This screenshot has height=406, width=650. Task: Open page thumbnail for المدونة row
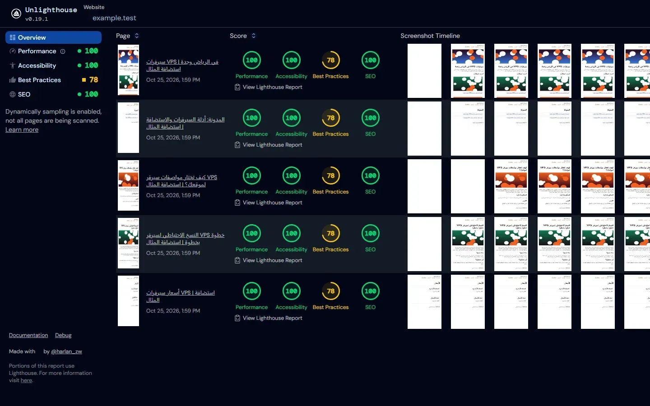(x=128, y=128)
